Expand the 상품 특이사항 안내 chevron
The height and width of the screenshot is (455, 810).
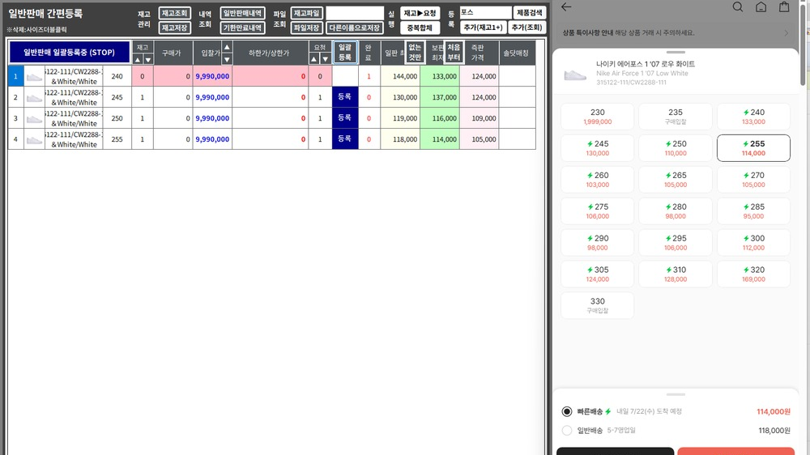coord(787,33)
